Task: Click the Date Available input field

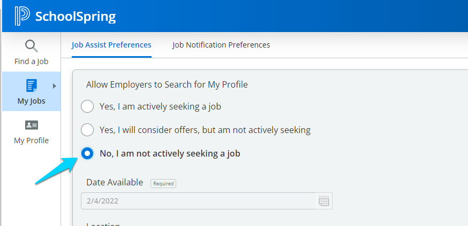Action: 198,201
